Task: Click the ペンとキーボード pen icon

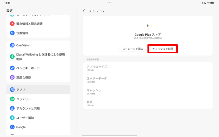Action: (x=12, y=68)
